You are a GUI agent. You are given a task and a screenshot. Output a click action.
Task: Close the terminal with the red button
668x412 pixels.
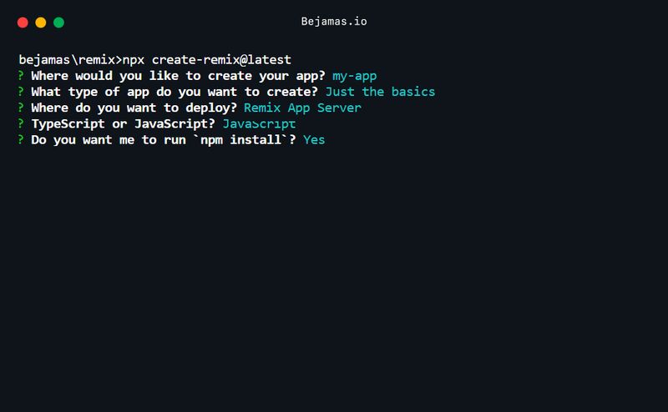[x=23, y=23]
